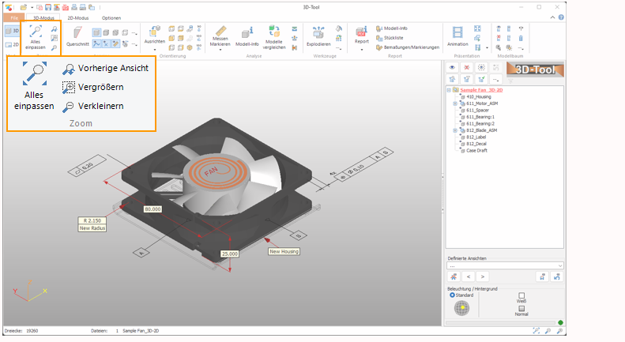Start the Animation tool
Image resolution: width=625 pixels, height=342 pixels.
pos(457,35)
